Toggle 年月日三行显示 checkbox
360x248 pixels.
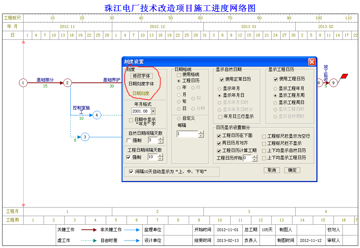click(221, 117)
